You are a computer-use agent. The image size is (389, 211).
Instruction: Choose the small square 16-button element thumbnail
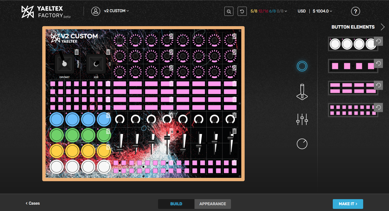point(353,110)
